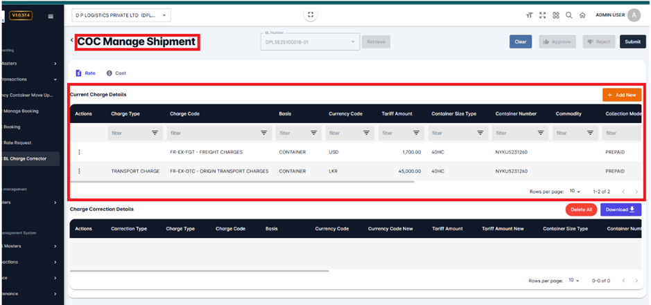Open the BL Number dropdown
Image resolution: width=651 pixels, height=305 pixels.
point(354,42)
